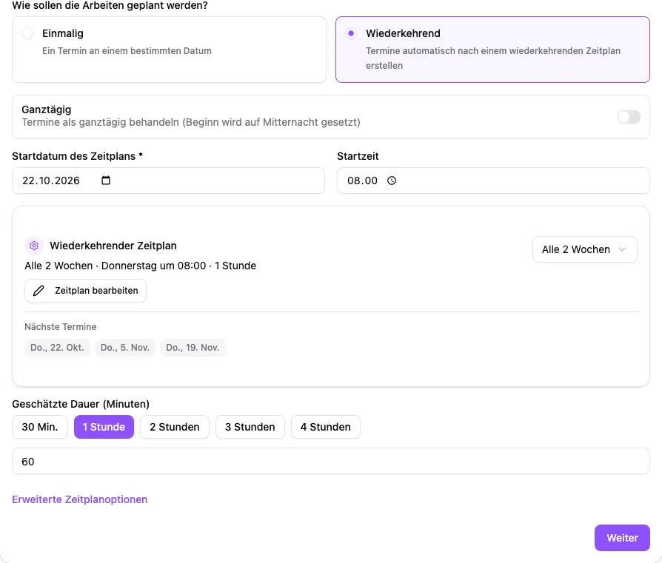The width and height of the screenshot is (662, 563).
Task: Toggle the Ganztägig switch
Action: pyautogui.click(x=628, y=117)
